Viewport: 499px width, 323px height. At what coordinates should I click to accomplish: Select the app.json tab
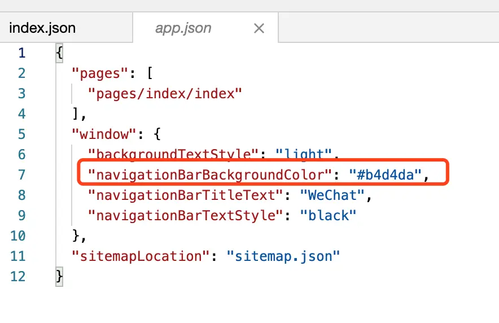(x=183, y=28)
